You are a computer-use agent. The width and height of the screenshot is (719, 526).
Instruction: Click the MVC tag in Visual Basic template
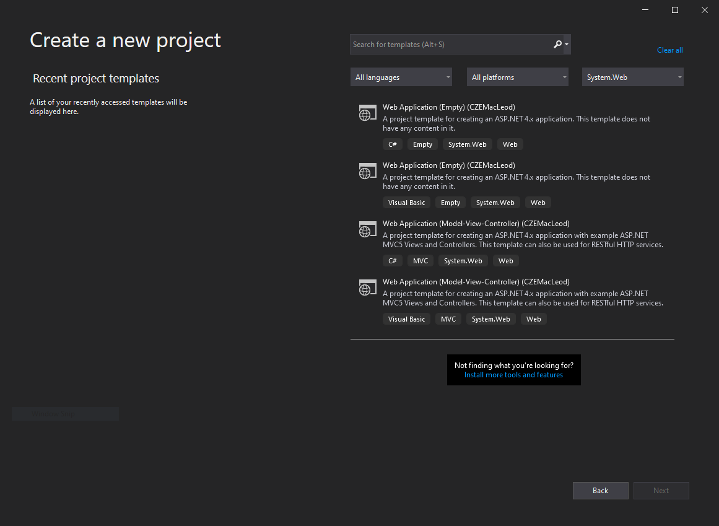(448, 319)
